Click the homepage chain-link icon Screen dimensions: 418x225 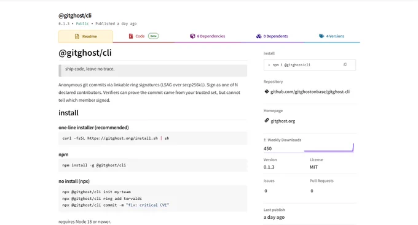point(267,121)
